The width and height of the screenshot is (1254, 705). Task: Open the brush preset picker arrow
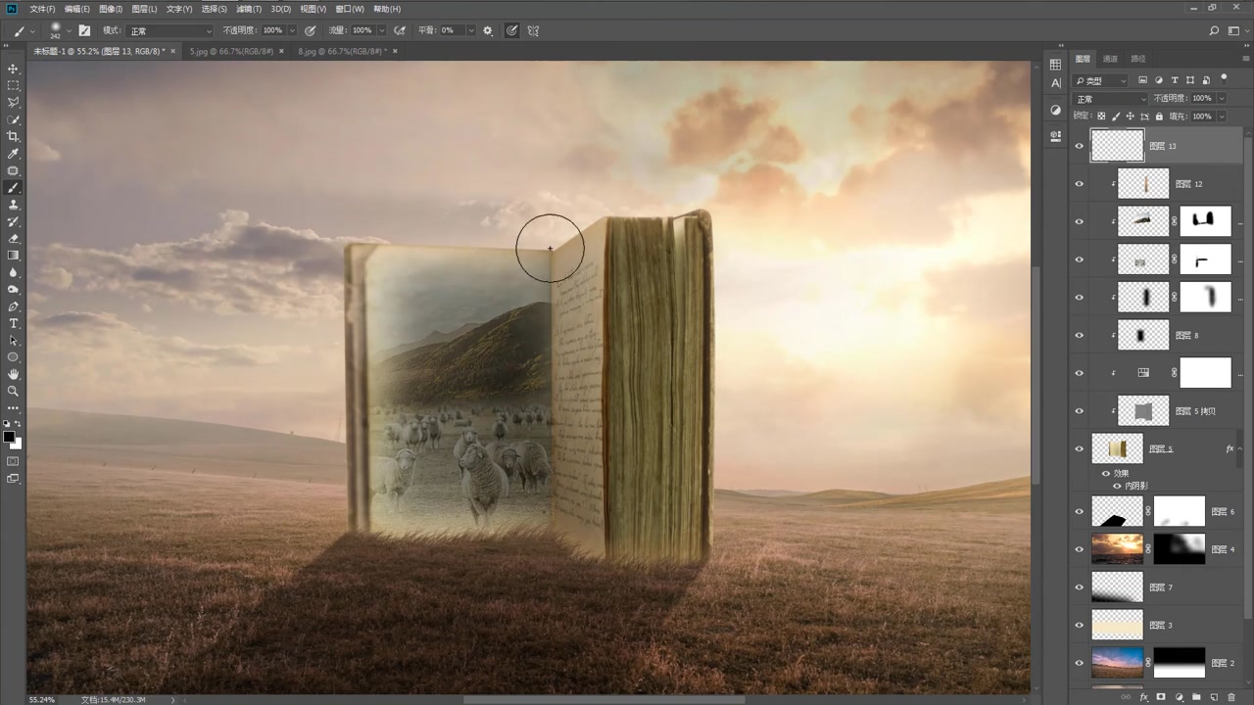(68, 31)
